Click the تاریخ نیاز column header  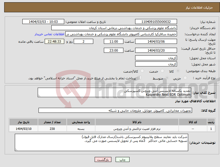pos(23,122)
